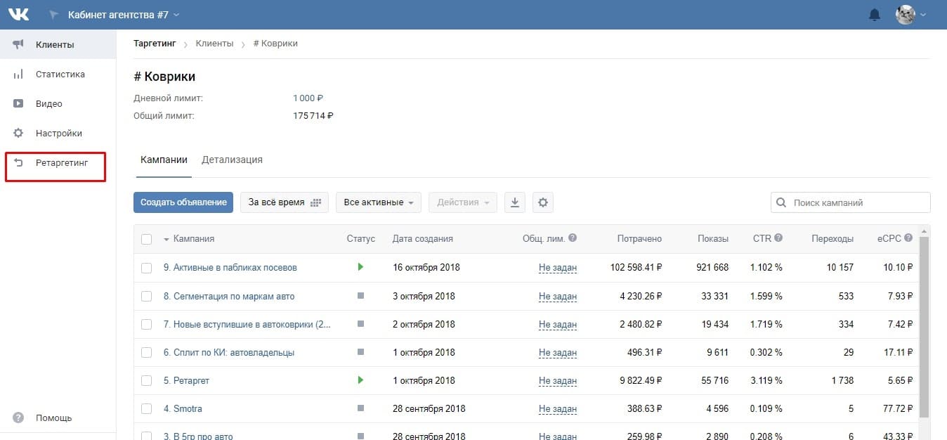Open table settings gear icon

pyautogui.click(x=542, y=202)
